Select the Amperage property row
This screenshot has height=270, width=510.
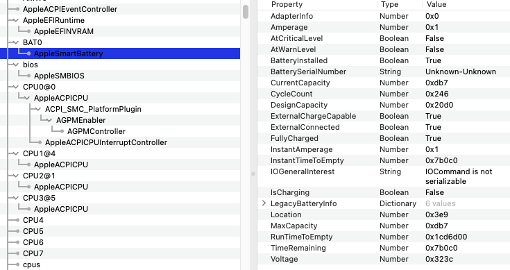click(384, 27)
